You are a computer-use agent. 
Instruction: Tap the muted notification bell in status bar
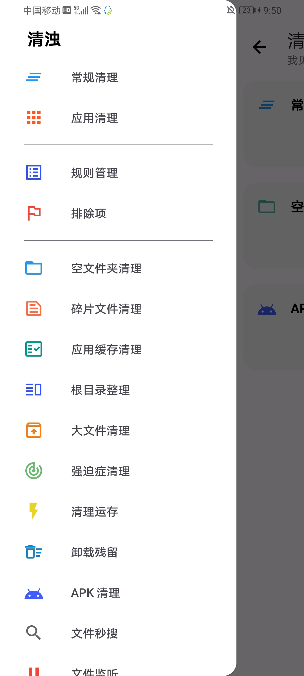(231, 10)
